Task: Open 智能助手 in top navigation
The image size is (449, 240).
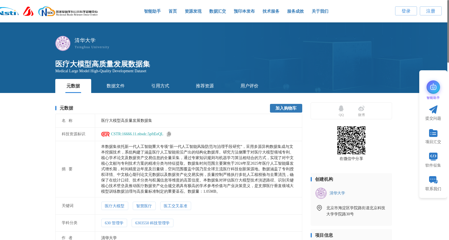Action: click(152, 11)
